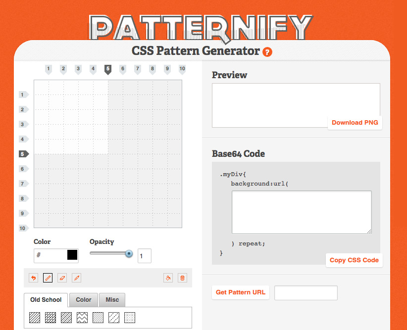Click the Opacity slider handle

pyautogui.click(x=129, y=253)
